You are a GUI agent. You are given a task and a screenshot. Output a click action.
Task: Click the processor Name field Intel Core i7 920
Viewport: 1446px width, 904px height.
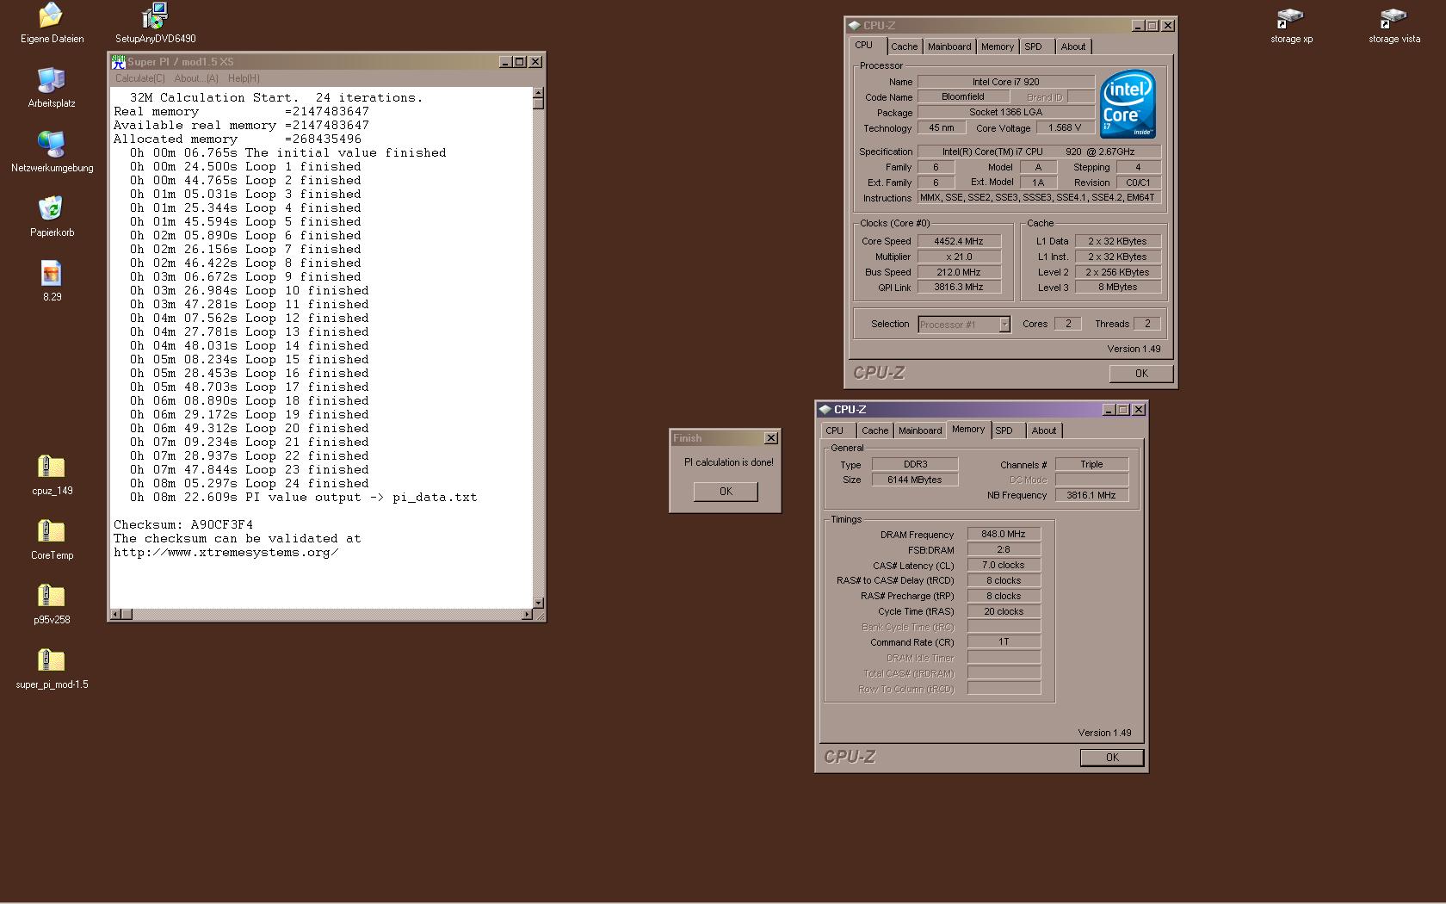point(1006,82)
